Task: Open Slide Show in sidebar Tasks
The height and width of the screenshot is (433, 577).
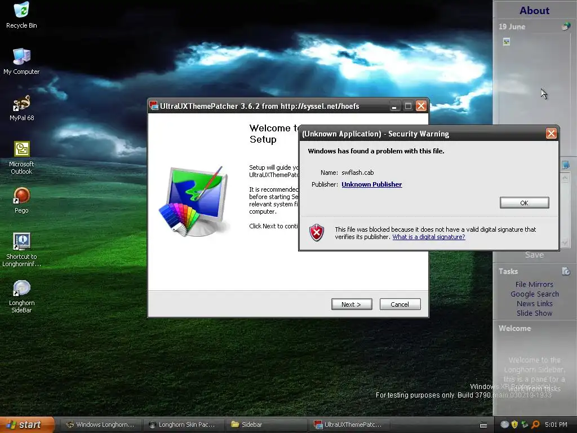Action: click(x=534, y=313)
